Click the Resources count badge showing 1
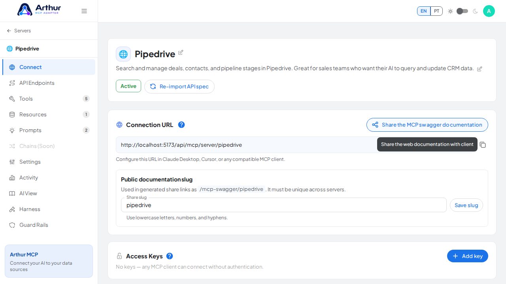The width and height of the screenshot is (506, 284). coord(86,114)
